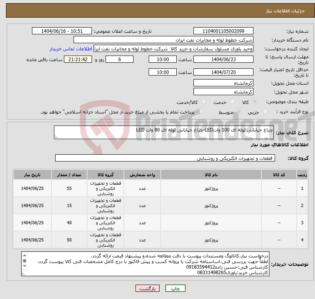This screenshot has width=315, height=299.
Task: Click resize handle of شرح کلی نیاز box
Action: click(x=56, y=137)
